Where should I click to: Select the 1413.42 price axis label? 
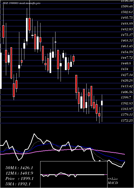[127, 86]
